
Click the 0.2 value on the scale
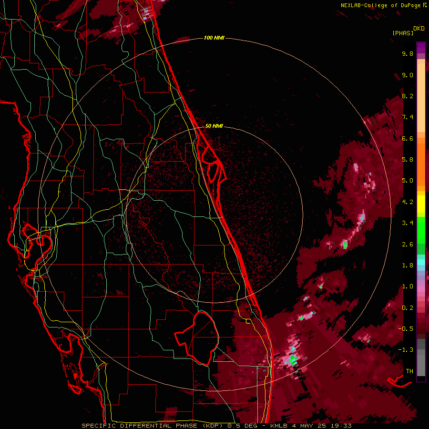tap(408, 308)
